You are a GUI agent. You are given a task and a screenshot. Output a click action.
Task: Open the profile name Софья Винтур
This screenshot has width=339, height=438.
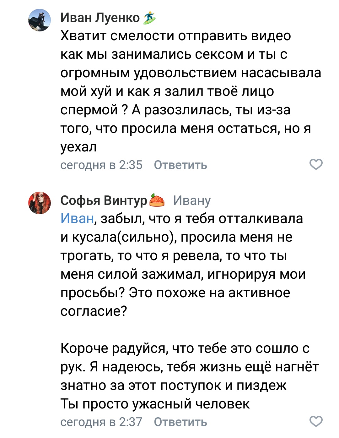pyautogui.click(x=103, y=200)
